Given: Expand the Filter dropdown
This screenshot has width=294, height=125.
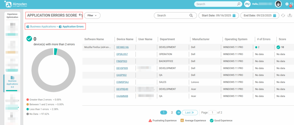Looking at the screenshot, I should point(92,15).
